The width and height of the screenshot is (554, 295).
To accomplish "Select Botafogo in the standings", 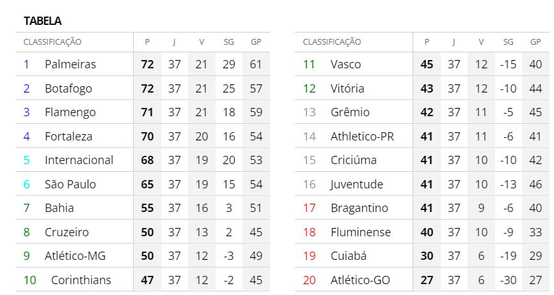I will click(x=68, y=89).
